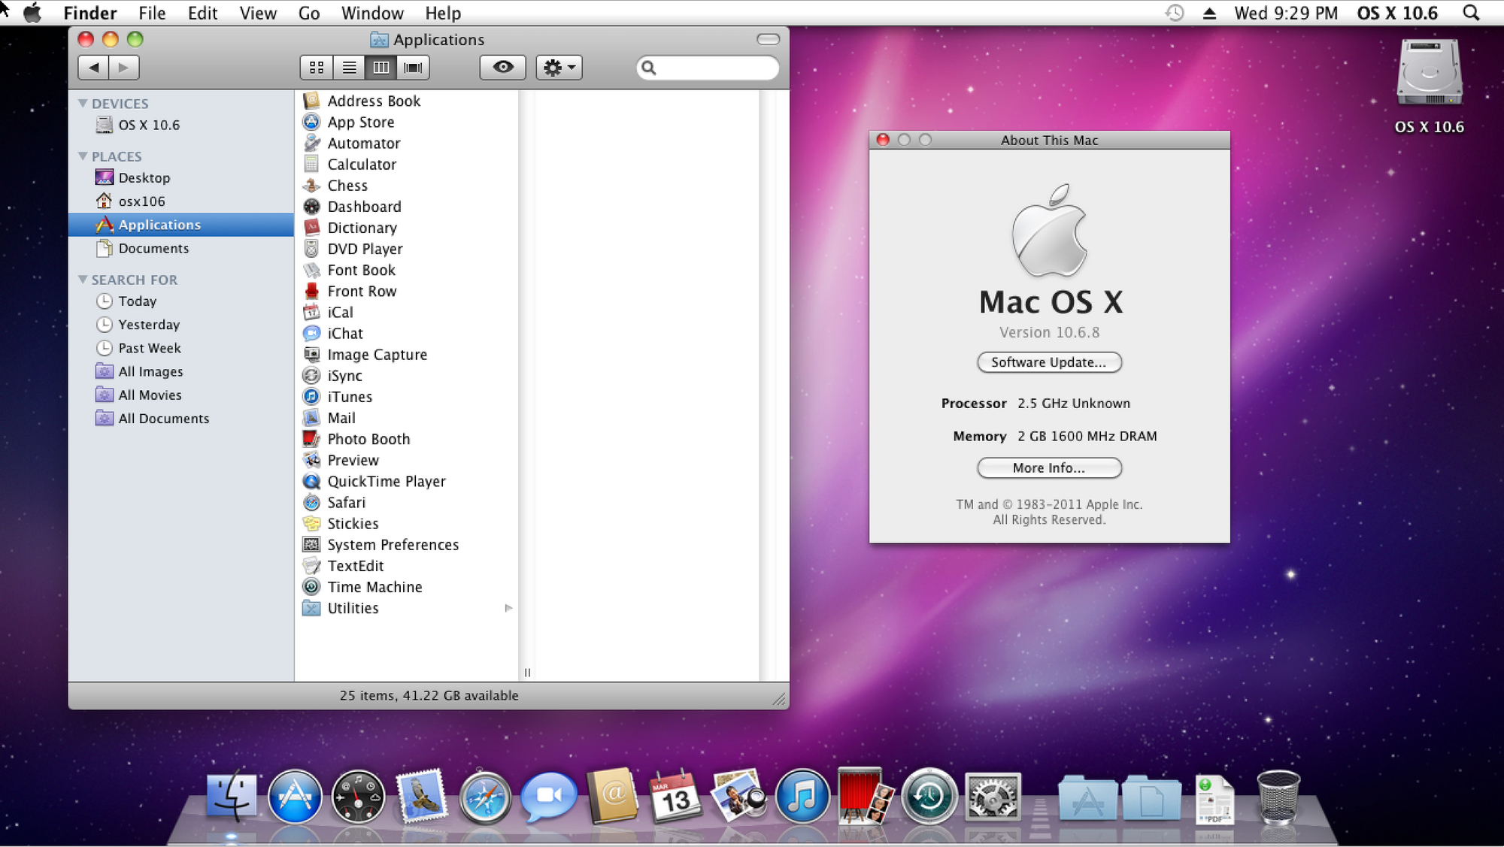Image resolution: width=1504 pixels, height=847 pixels.
Task: Select QuickTime Player application
Action: pyautogui.click(x=387, y=480)
